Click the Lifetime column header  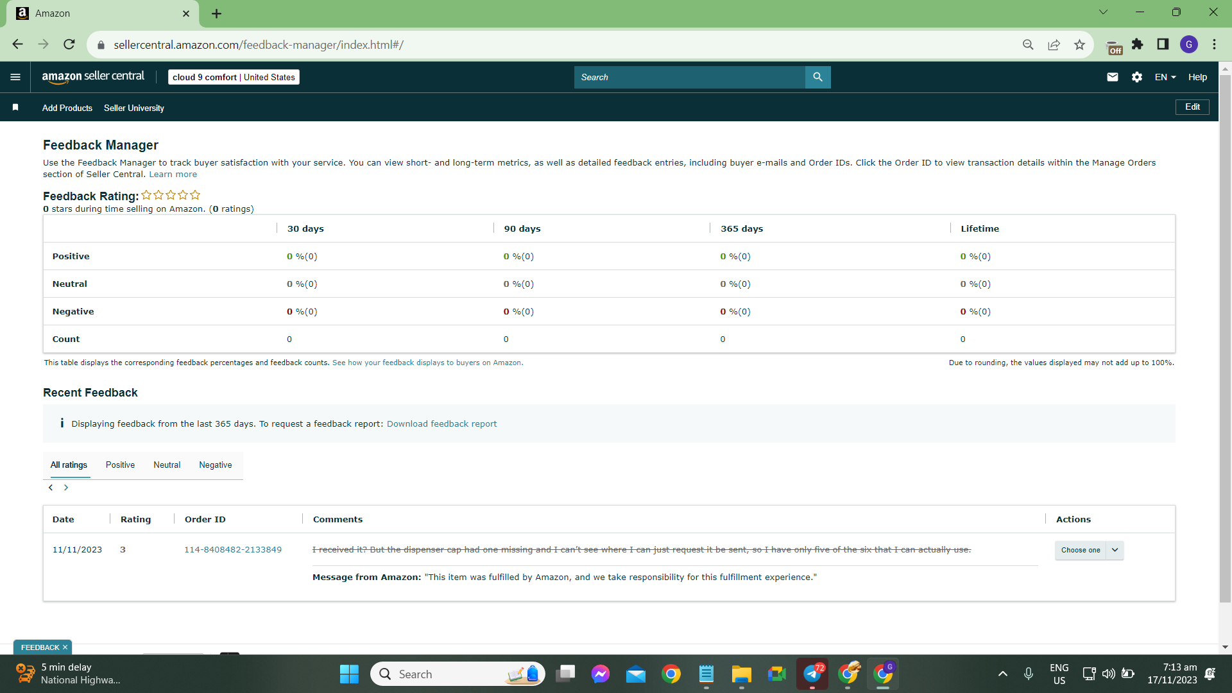(x=980, y=229)
